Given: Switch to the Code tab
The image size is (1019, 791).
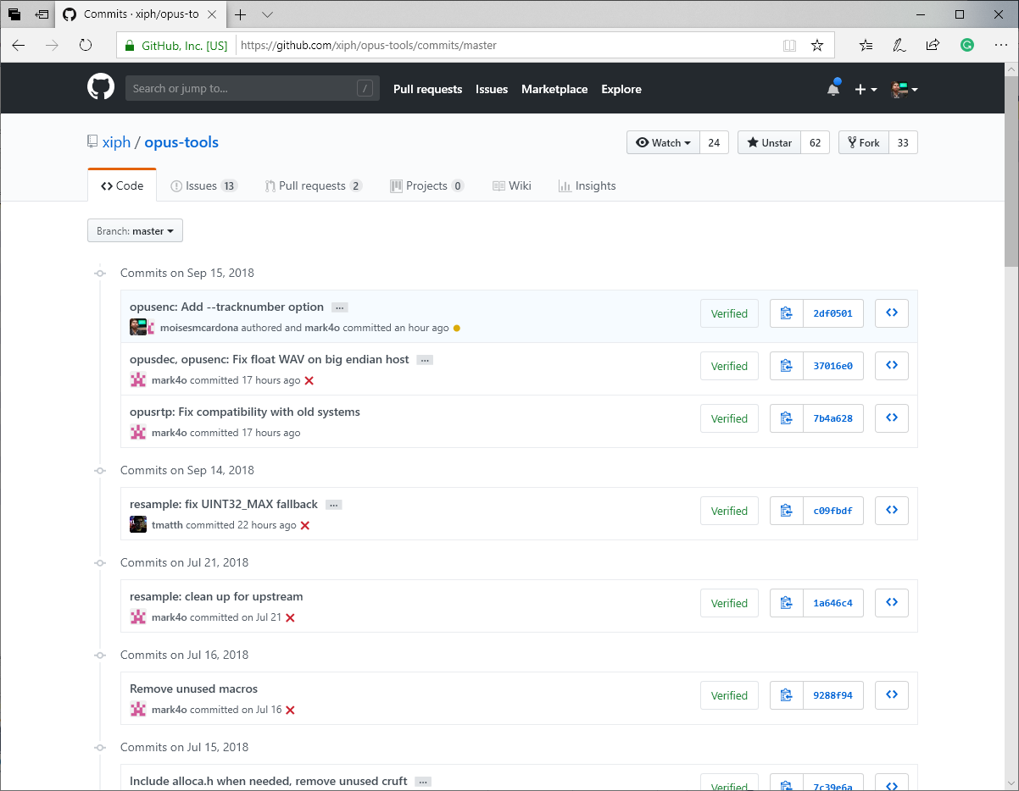Looking at the screenshot, I should click(122, 185).
